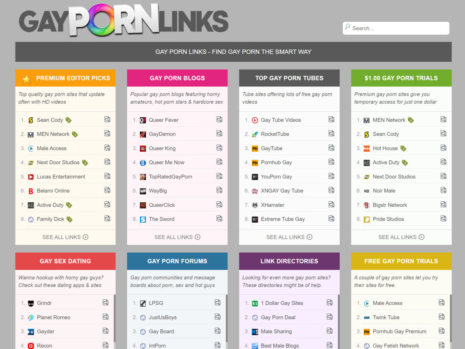The height and width of the screenshot is (349, 465).
Task: Open review icon for Belami Online
Action: (x=107, y=190)
